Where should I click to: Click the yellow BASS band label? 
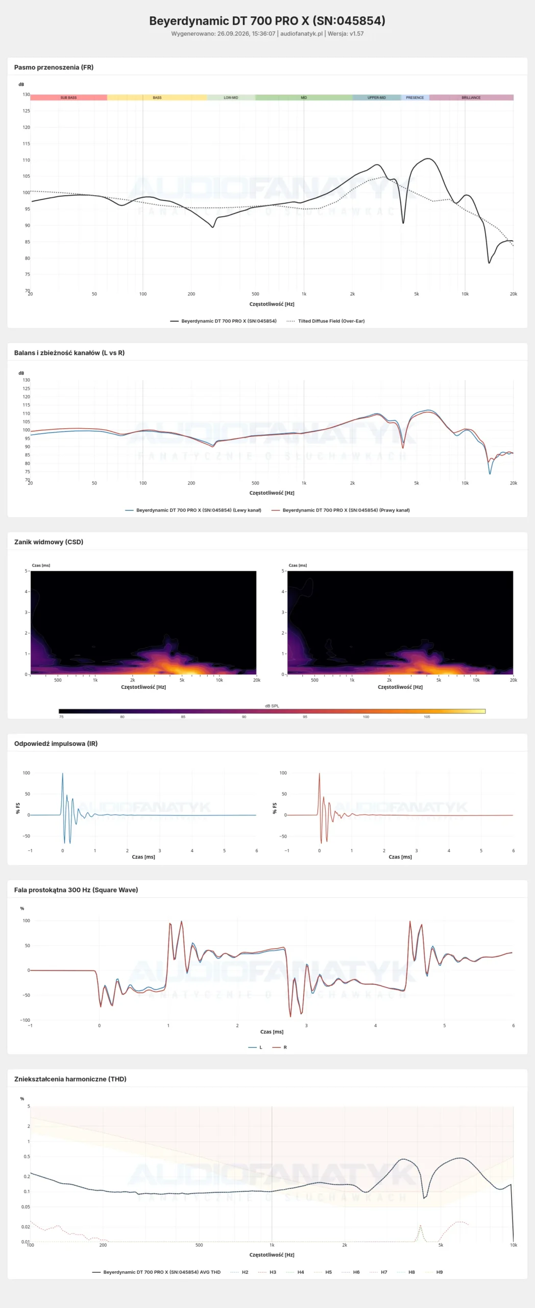[x=157, y=98]
